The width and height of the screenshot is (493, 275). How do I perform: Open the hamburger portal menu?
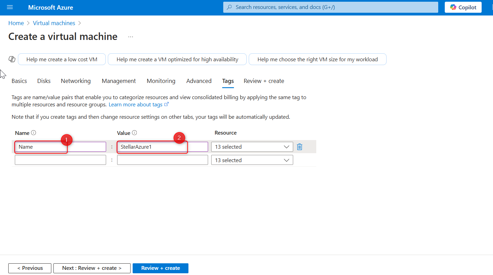tap(10, 7)
